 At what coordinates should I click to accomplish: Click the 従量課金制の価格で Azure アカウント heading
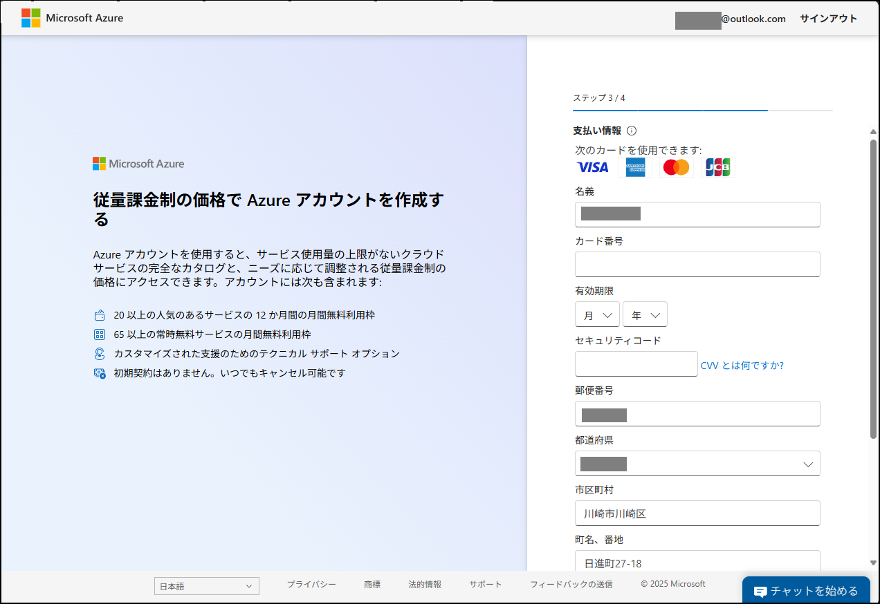[268, 210]
